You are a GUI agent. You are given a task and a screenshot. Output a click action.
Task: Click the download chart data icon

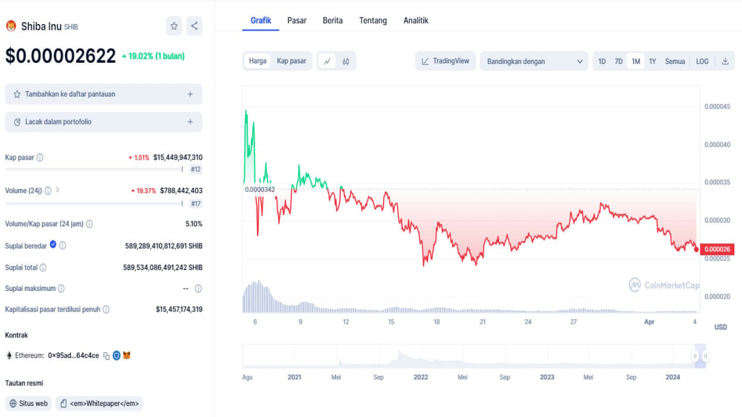pos(725,61)
